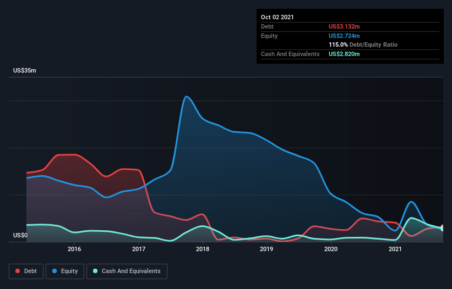Click the US$0 y-axis label
The width and height of the screenshot is (452, 289).
20,235
